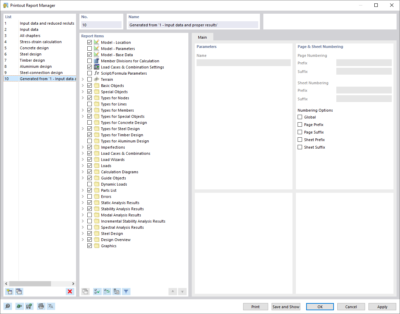Toggle Global numbering option checkbox
This screenshot has width=400, height=314.
click(x=300, y=117)
